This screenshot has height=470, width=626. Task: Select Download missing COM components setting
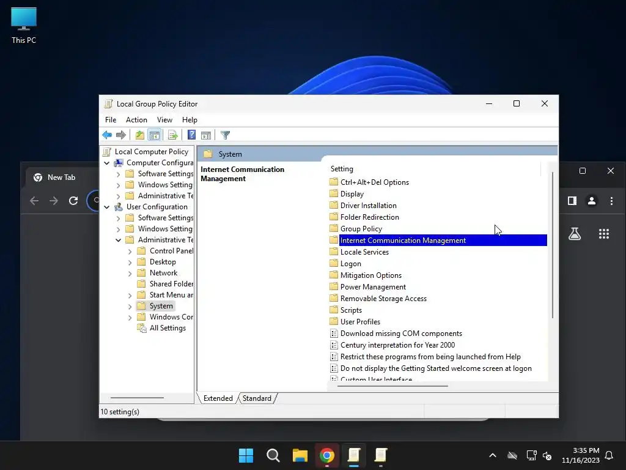[x=401, y=334]
